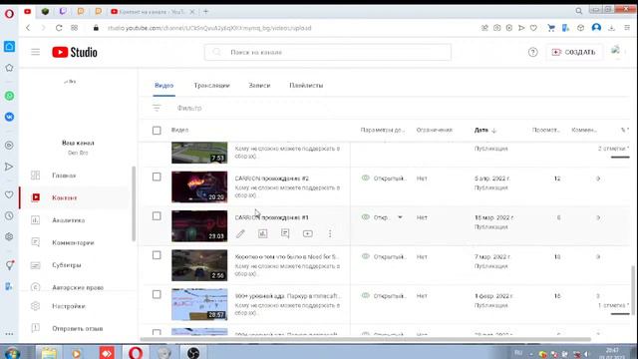Select the CARRION прохождение #2 checkbox
The image size is (638, 359).
(157, 177)
